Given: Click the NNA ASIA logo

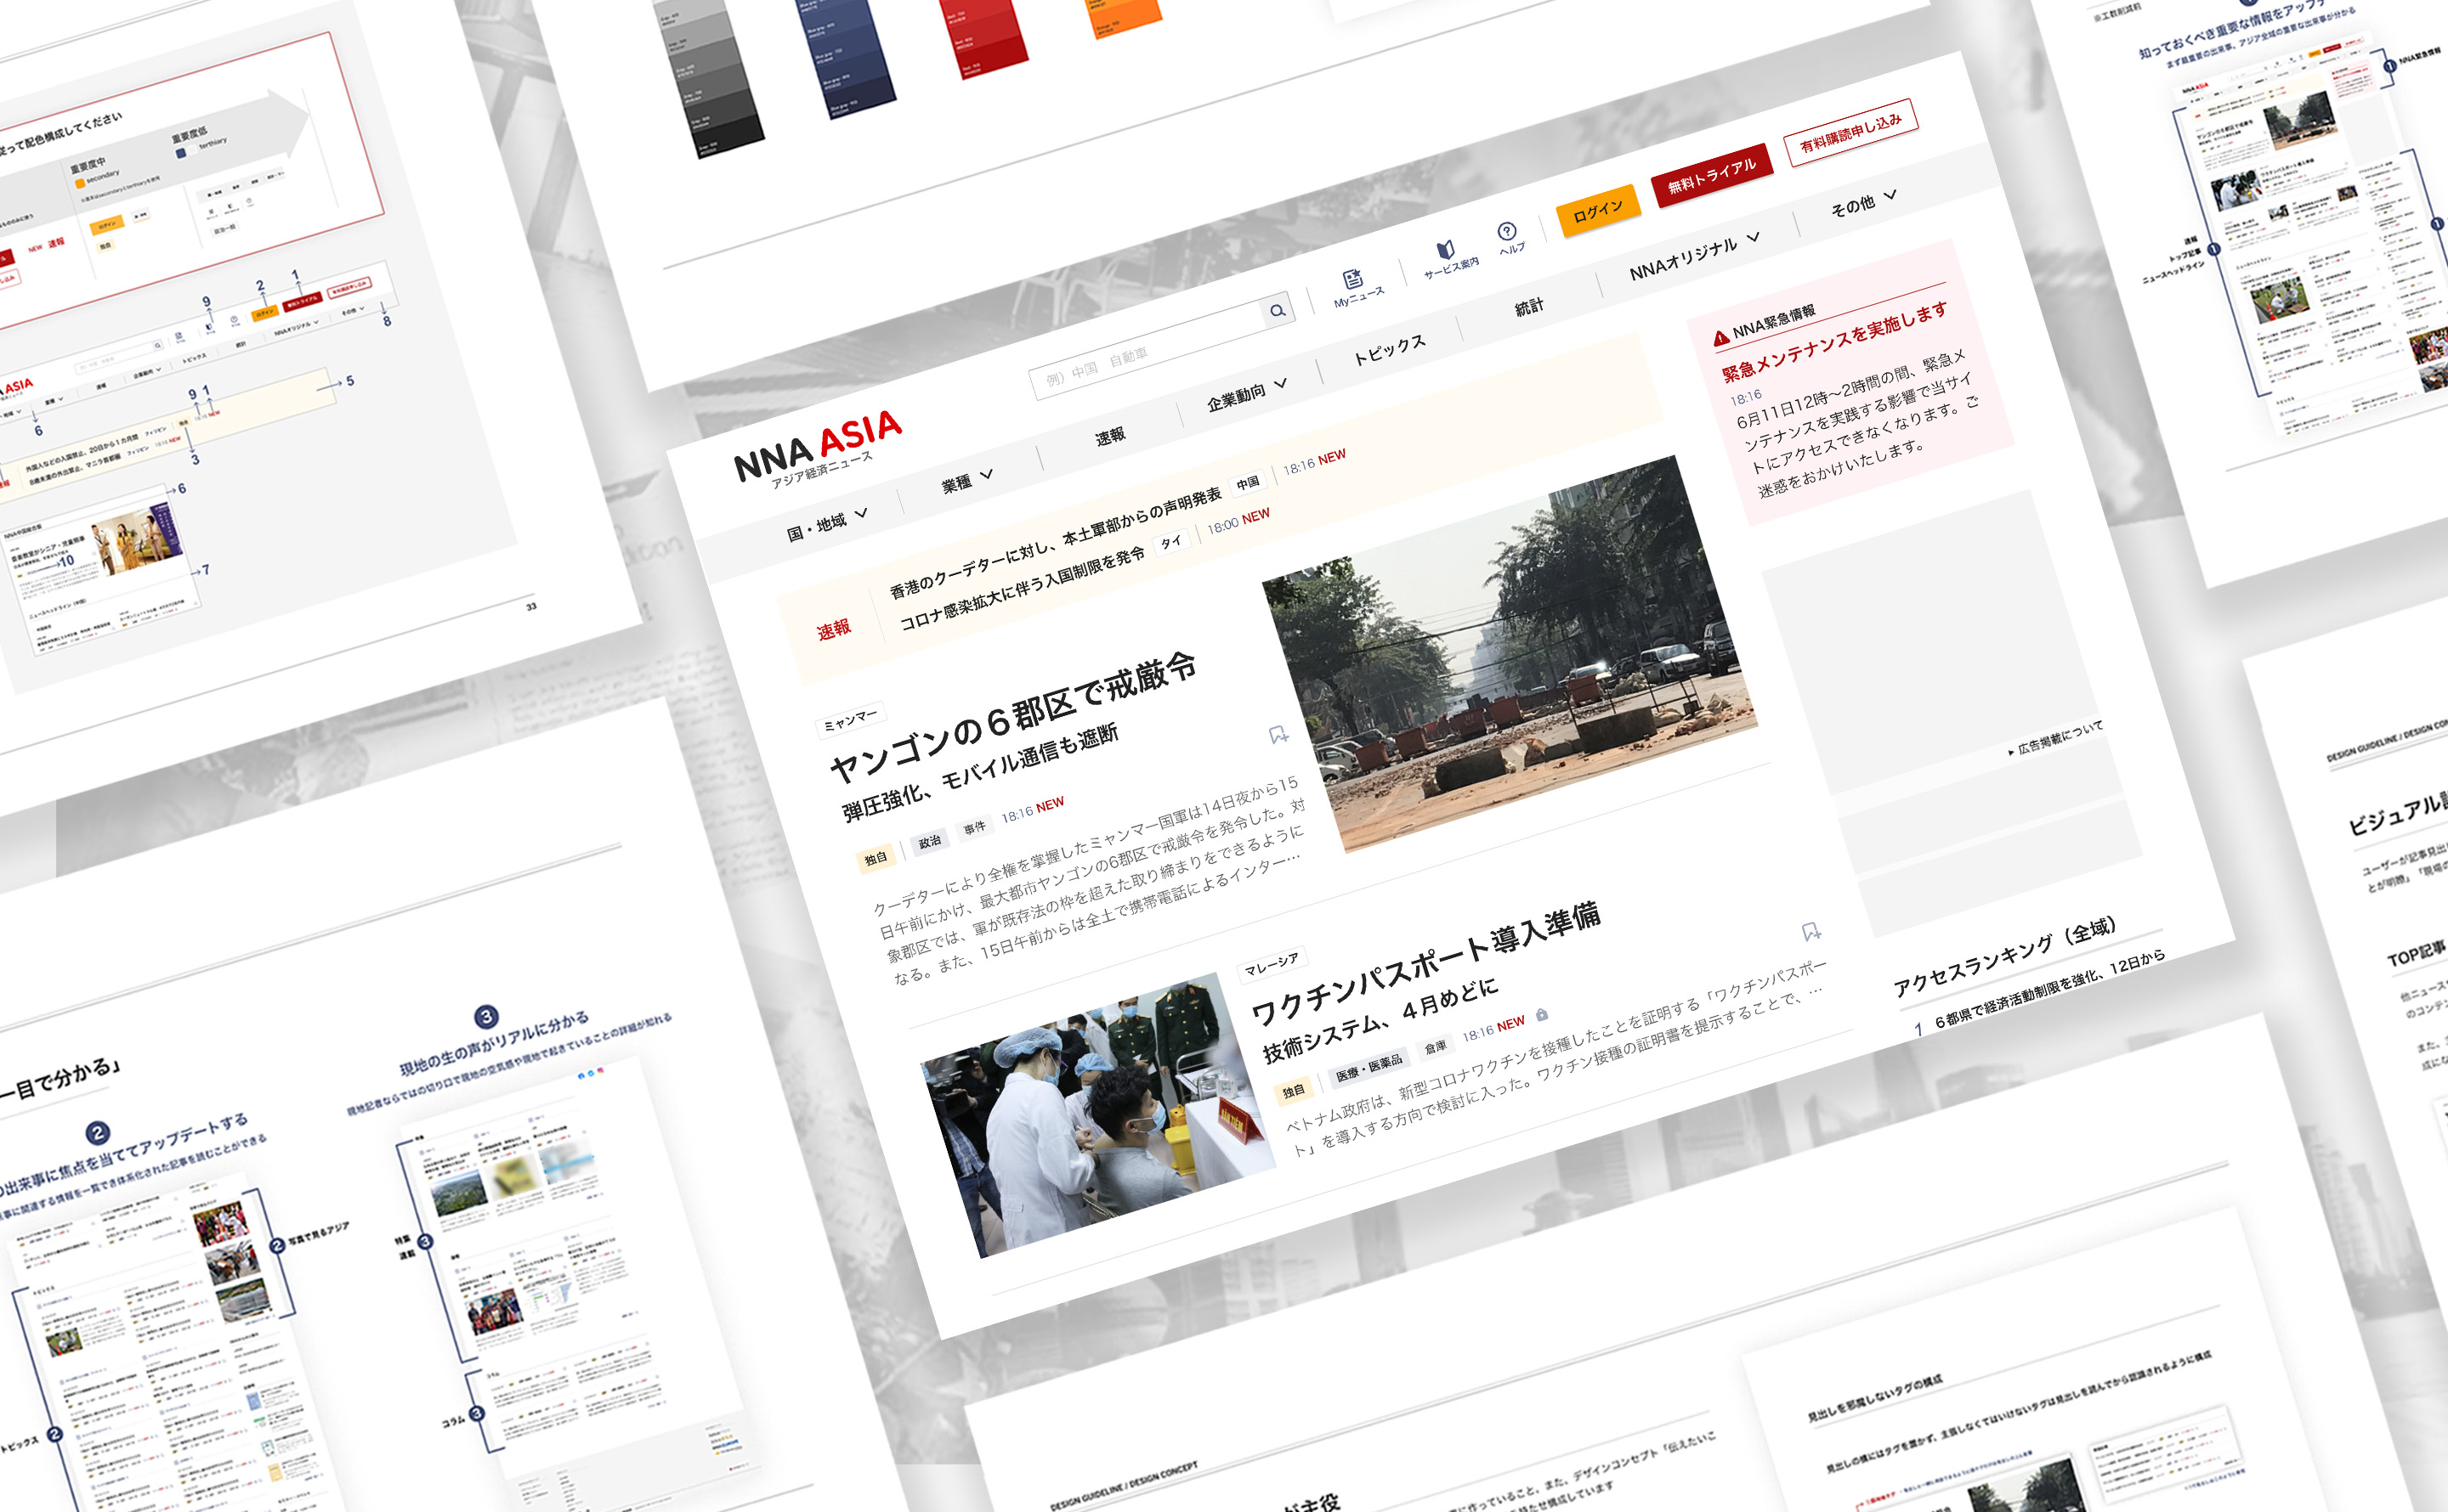Looking at the screenshot, I should click(x=819, y=447).
